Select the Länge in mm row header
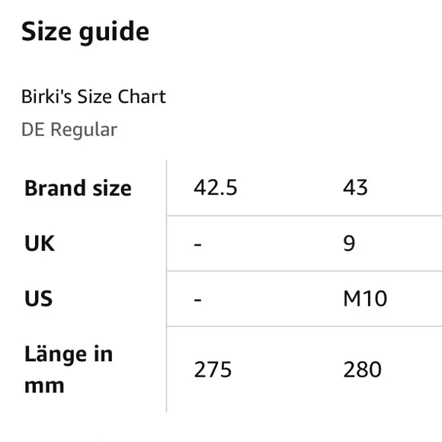Image resolution: width=442 pixels, height=442 pixels. coord(69,370)
